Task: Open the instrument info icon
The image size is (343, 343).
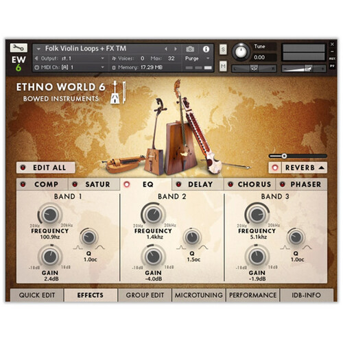Action: (x=206, y=49)
